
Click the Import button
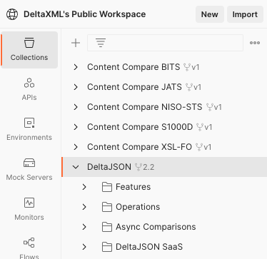(245, 14)
